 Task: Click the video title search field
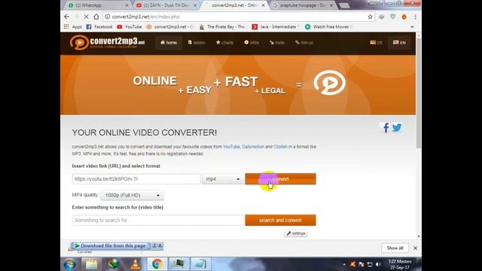[158, 220]
